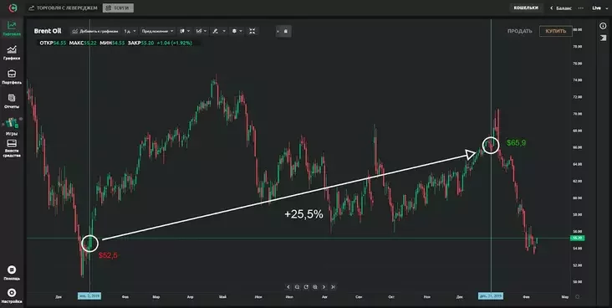
Task: Click the fullscreen expand chart icon
Action: coord(252,31)
